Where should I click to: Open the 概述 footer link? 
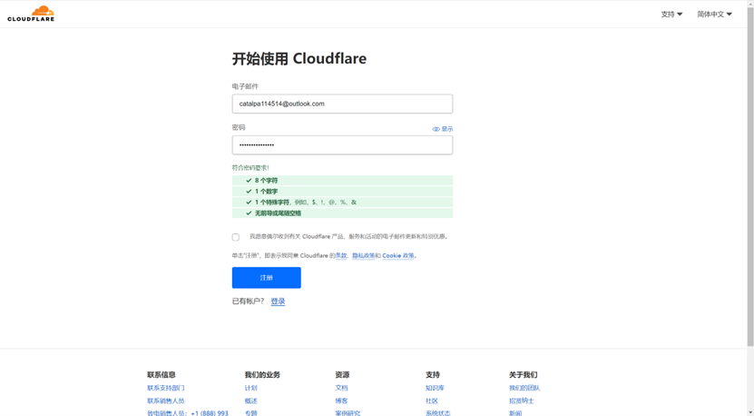251,401
